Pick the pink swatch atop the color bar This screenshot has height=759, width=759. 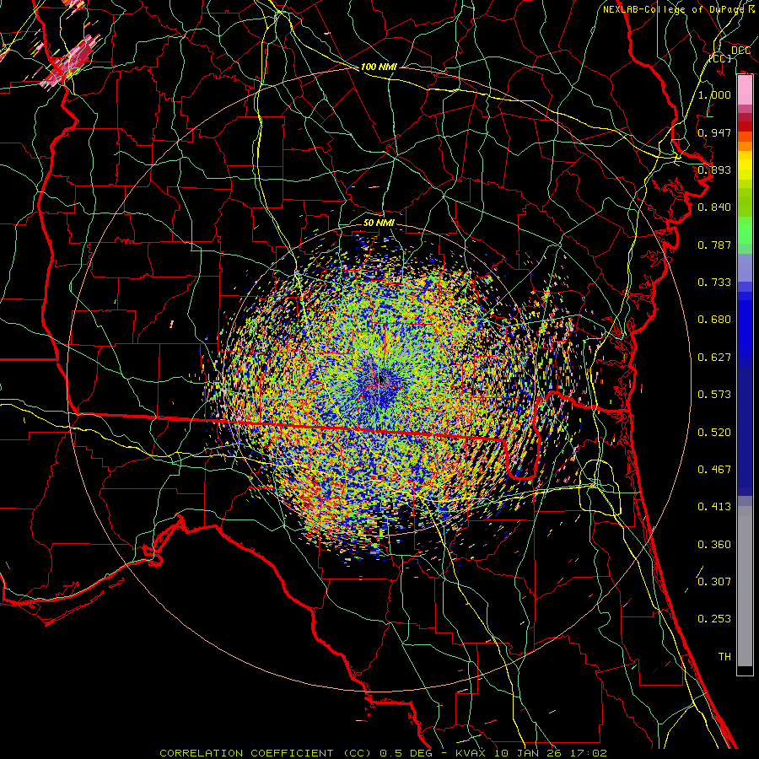click(745, 90)
